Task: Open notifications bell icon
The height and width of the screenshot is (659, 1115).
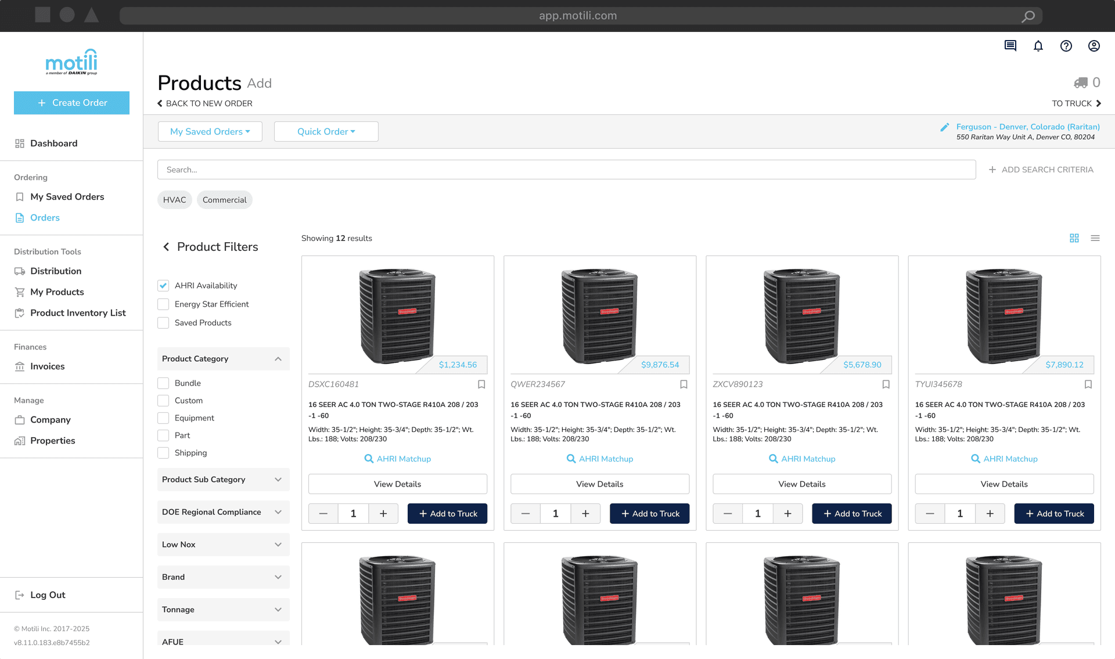Action: (x=1038, y=46)
